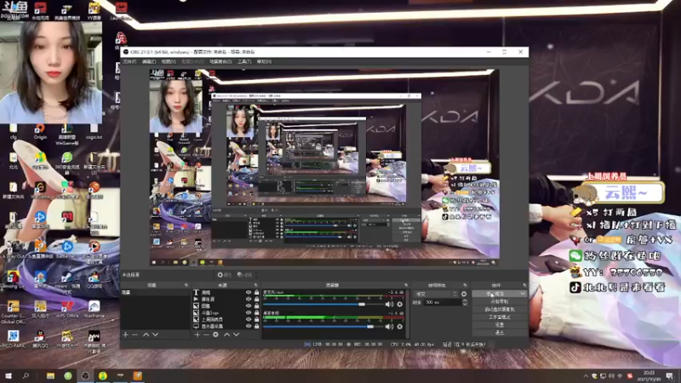Move scene up with Scenes panel up arrow
Screen dimensions: 681x383
[146, 334]
